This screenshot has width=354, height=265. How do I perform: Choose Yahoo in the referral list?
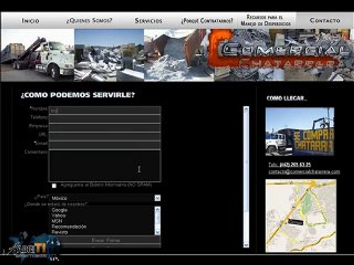point(59,216)
